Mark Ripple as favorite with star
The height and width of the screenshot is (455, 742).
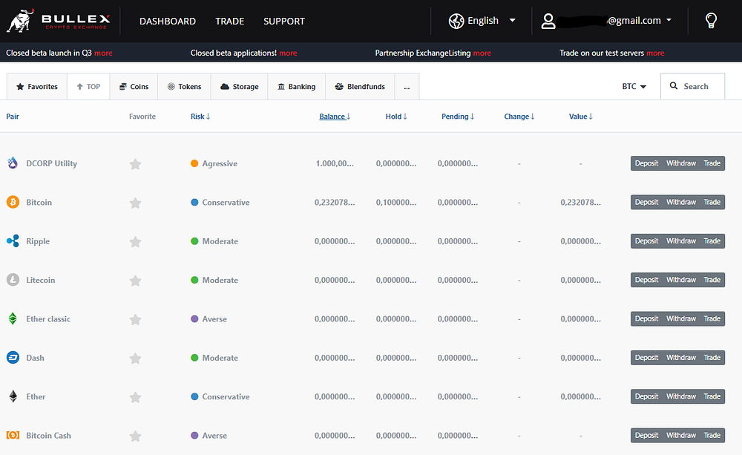pyautogui.click(x=135, y=241)
